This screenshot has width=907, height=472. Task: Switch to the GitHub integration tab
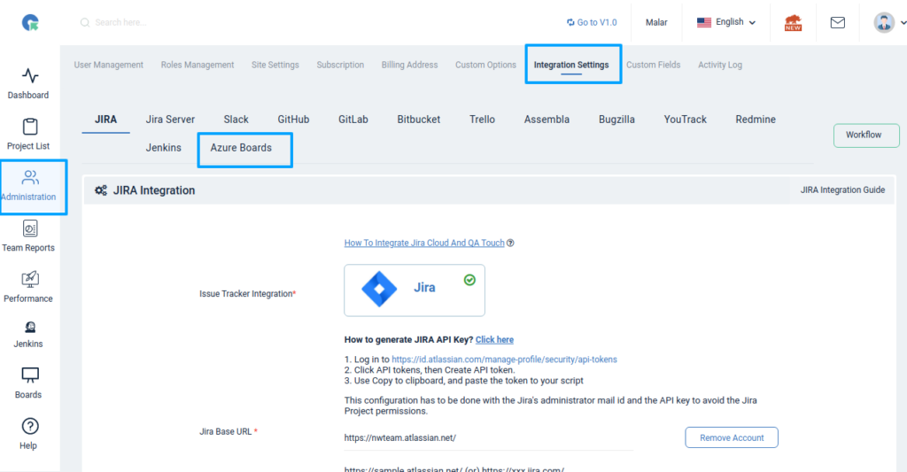click(x=293, y=120)
